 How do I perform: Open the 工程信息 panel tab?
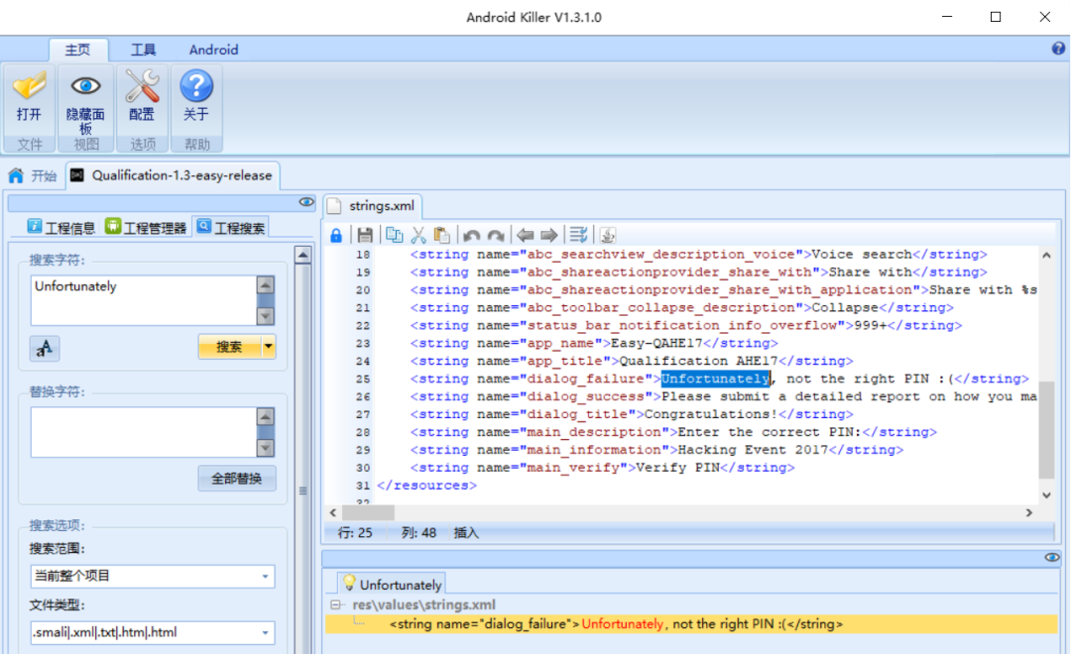(x=61, y=227)
